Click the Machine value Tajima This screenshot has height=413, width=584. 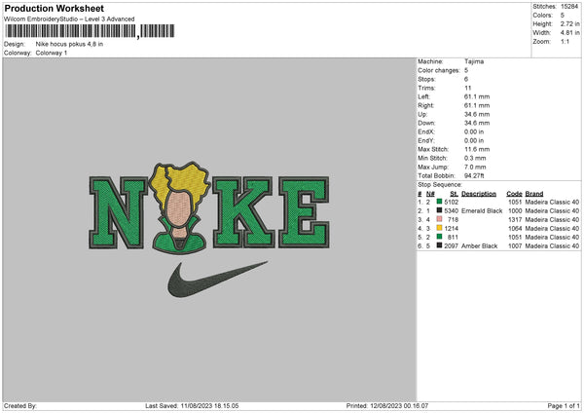(474, 61)
